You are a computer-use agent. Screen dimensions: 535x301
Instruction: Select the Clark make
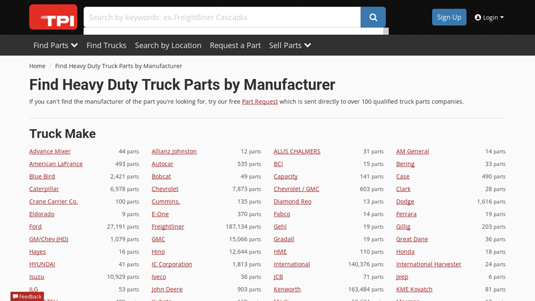(403, 189)
